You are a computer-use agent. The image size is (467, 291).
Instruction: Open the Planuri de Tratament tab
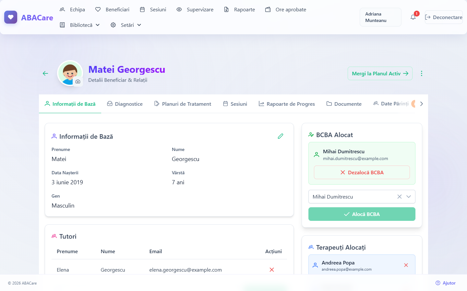[183, 104]
